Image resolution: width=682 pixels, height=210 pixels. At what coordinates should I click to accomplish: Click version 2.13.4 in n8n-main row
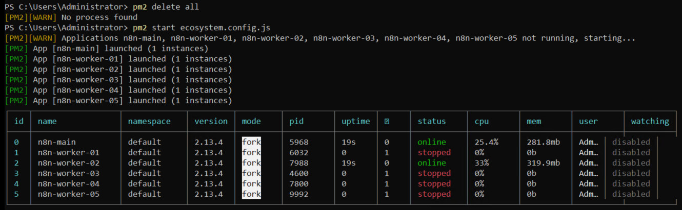pyautogui.click(x=209, y=142)
